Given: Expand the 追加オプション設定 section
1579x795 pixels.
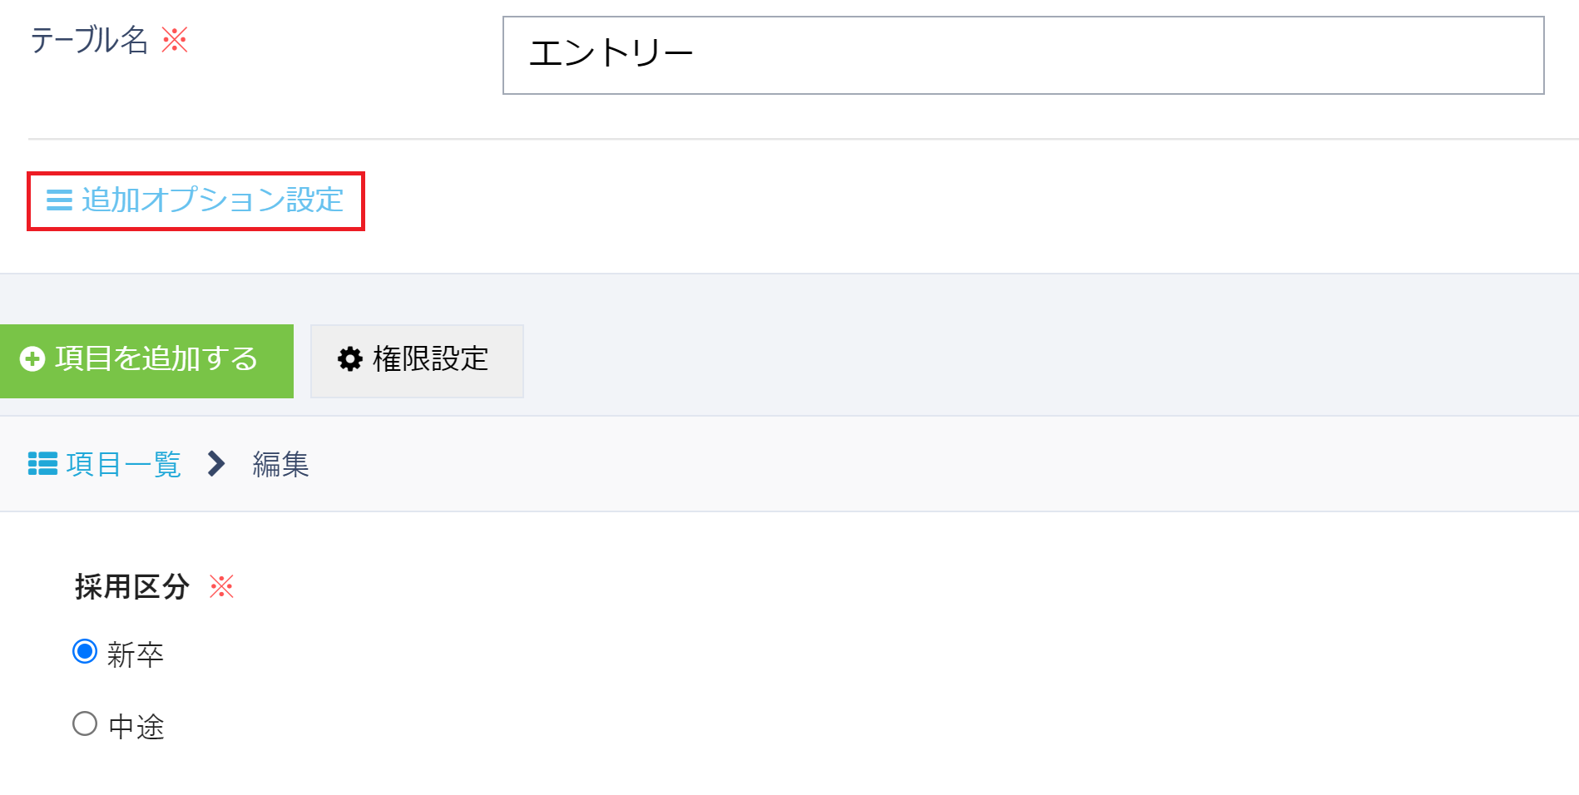Looking at the screenshot, I should point(212,200).
